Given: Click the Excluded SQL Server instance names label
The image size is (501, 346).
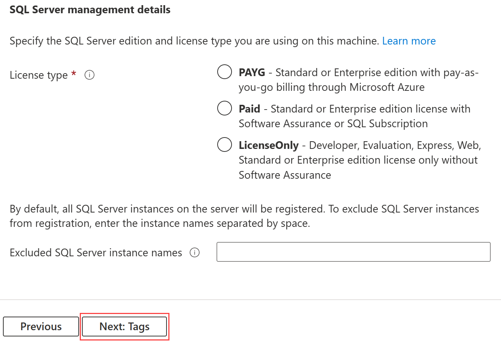Looking at the screenshot, I should 96,253.
